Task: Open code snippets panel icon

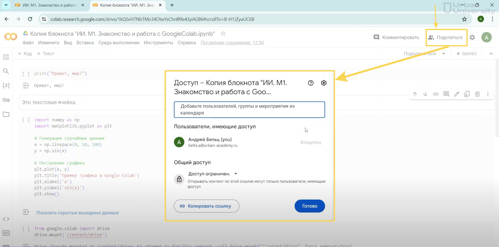Action: (6, 219)
